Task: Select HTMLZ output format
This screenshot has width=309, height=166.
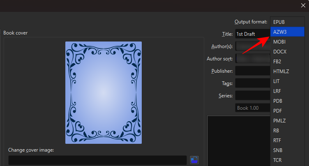Action: (x=287, y=71)
